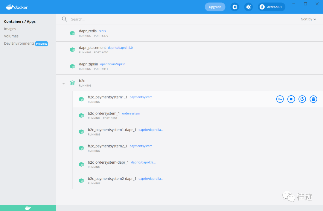Select the b2c_ordersystem-dapr_1 name text

click(108, 162)
